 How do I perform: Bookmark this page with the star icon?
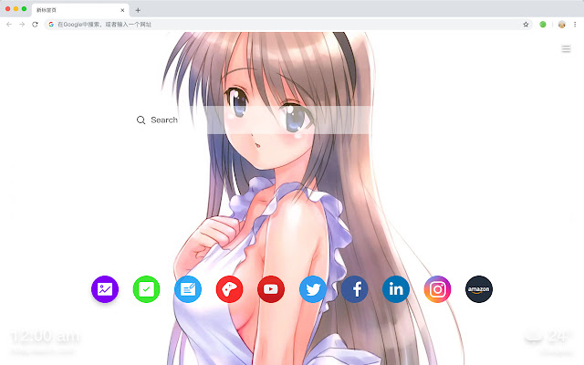click(x=526, y=25)
